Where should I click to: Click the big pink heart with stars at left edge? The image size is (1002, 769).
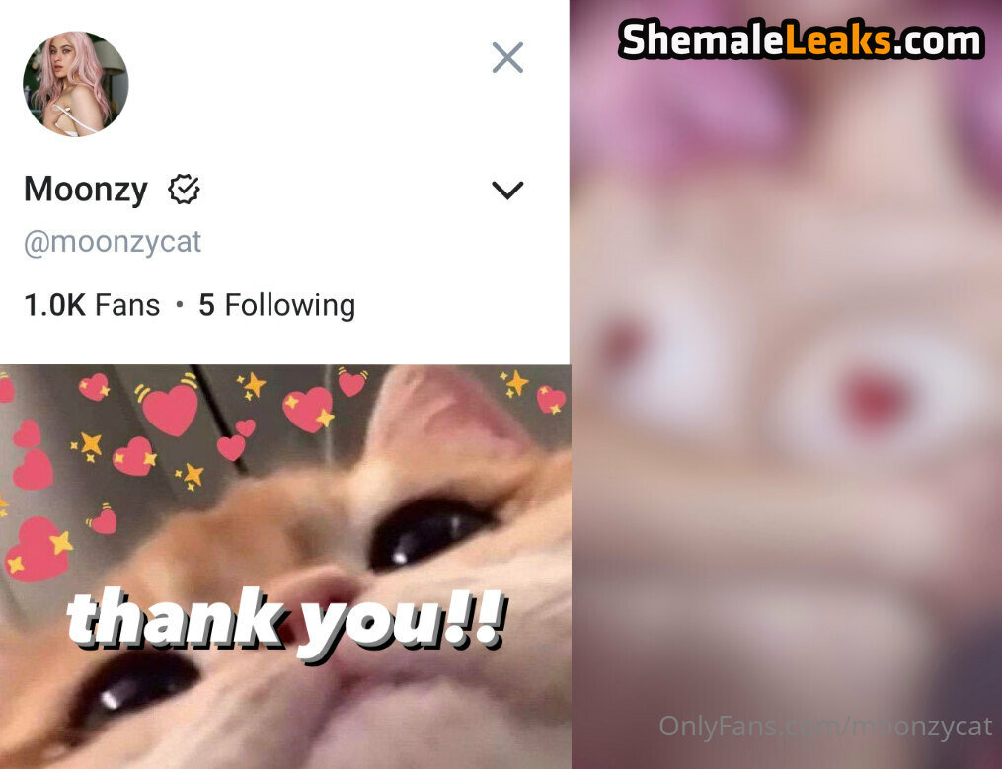tap(39, 550)
